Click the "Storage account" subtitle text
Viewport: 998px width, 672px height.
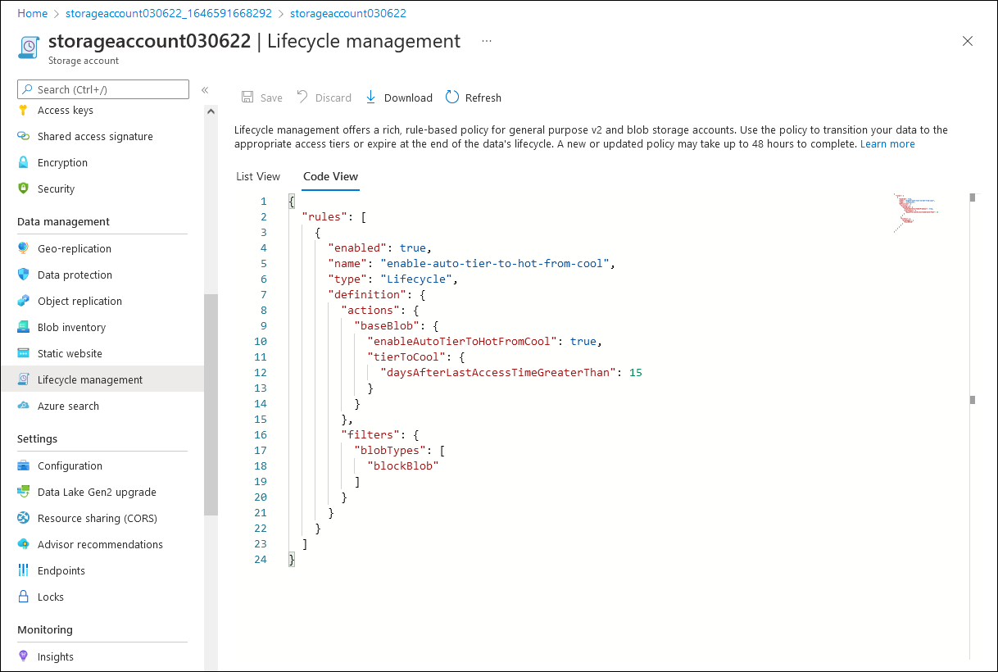click(84, 61)
